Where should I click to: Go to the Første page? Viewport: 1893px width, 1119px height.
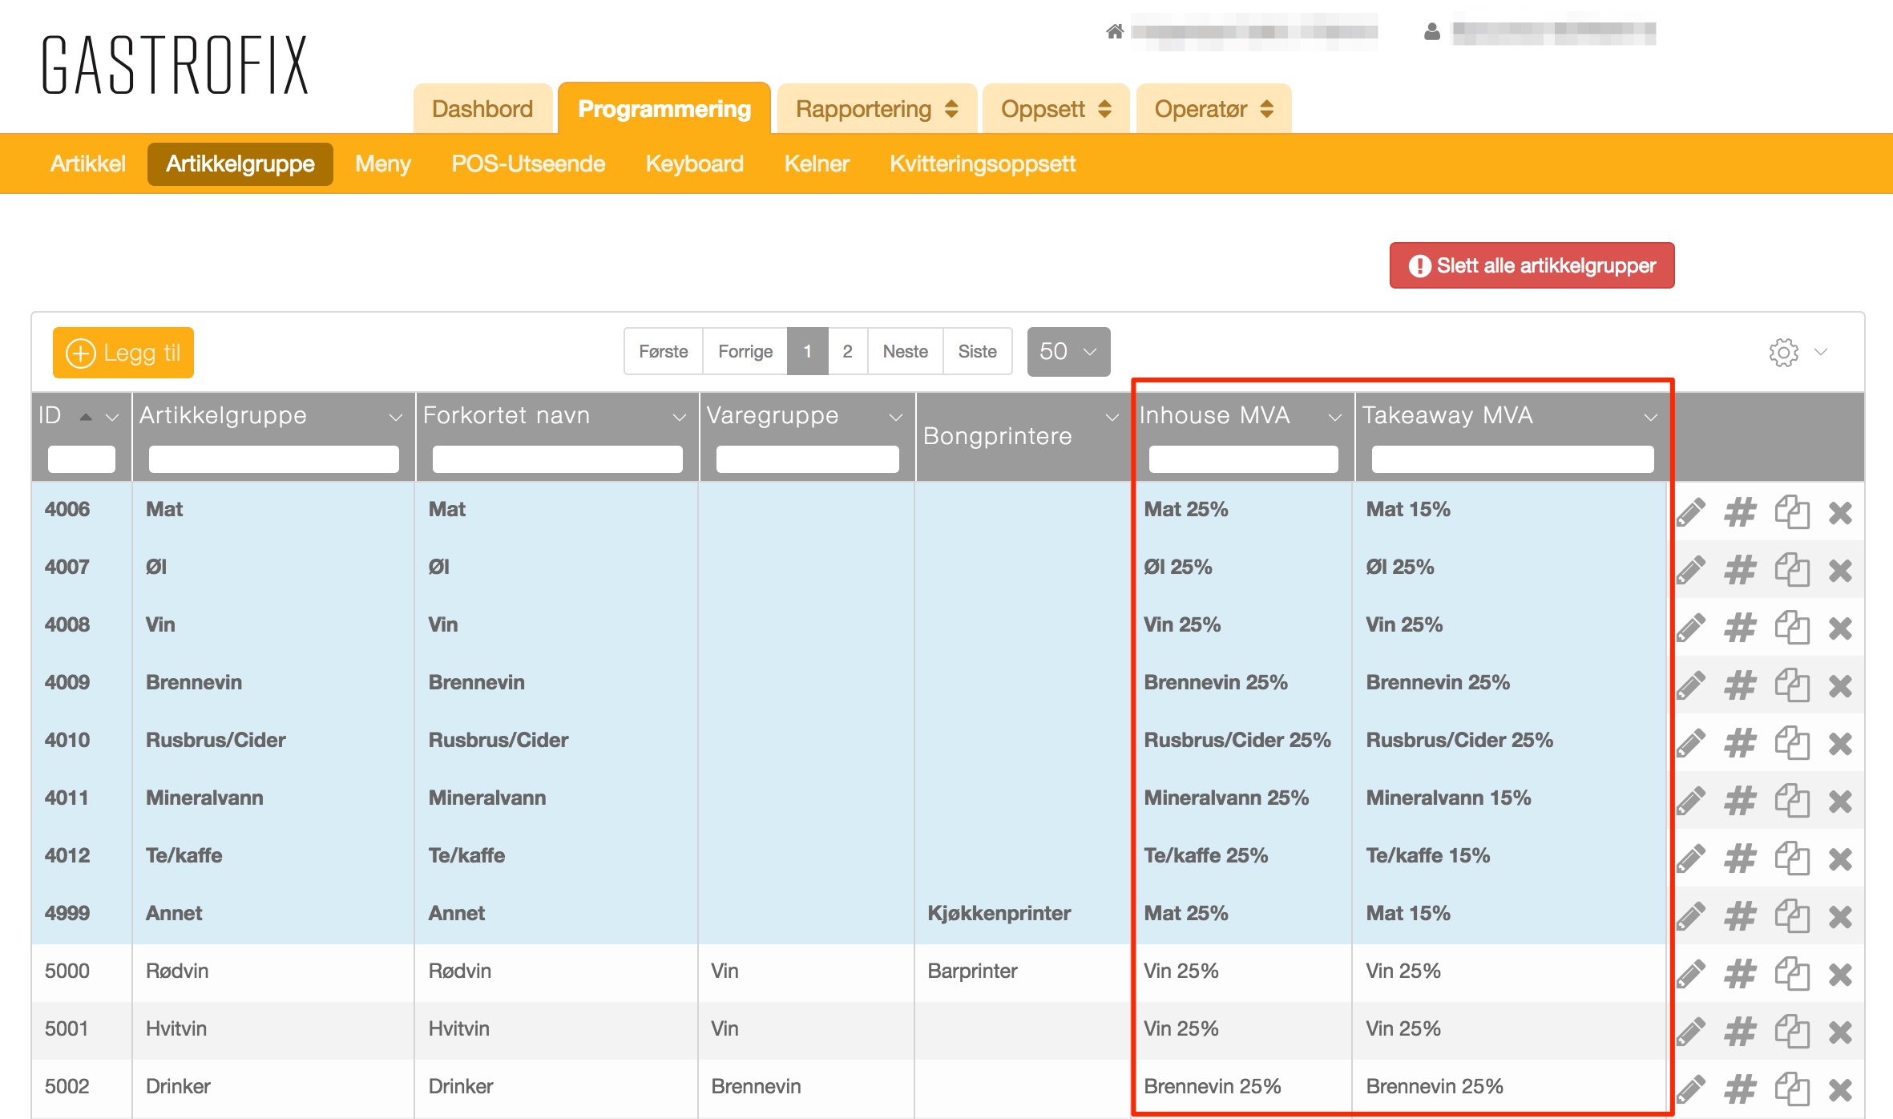[664, 351]
